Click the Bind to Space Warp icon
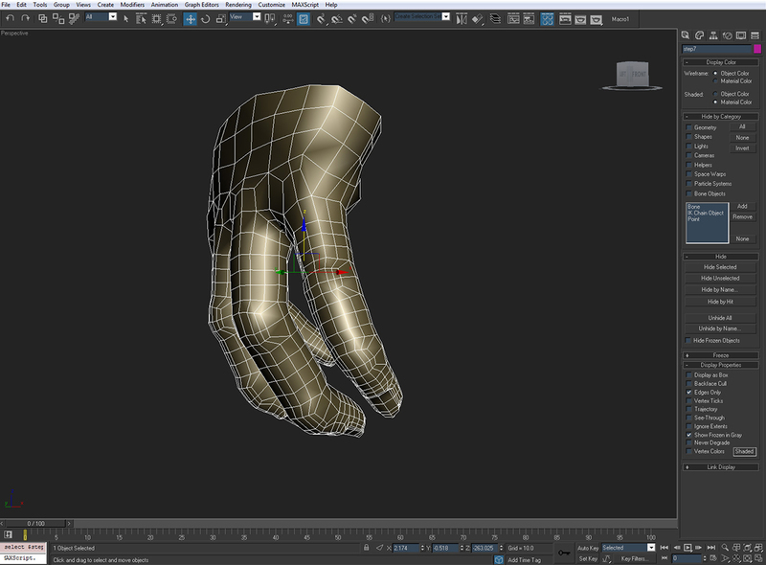Image resolution: width=766 pixels, height=565 pixels. pos(74,18)
